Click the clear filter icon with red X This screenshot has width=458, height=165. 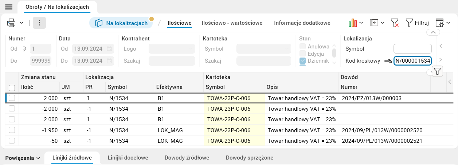pos(395,23)
